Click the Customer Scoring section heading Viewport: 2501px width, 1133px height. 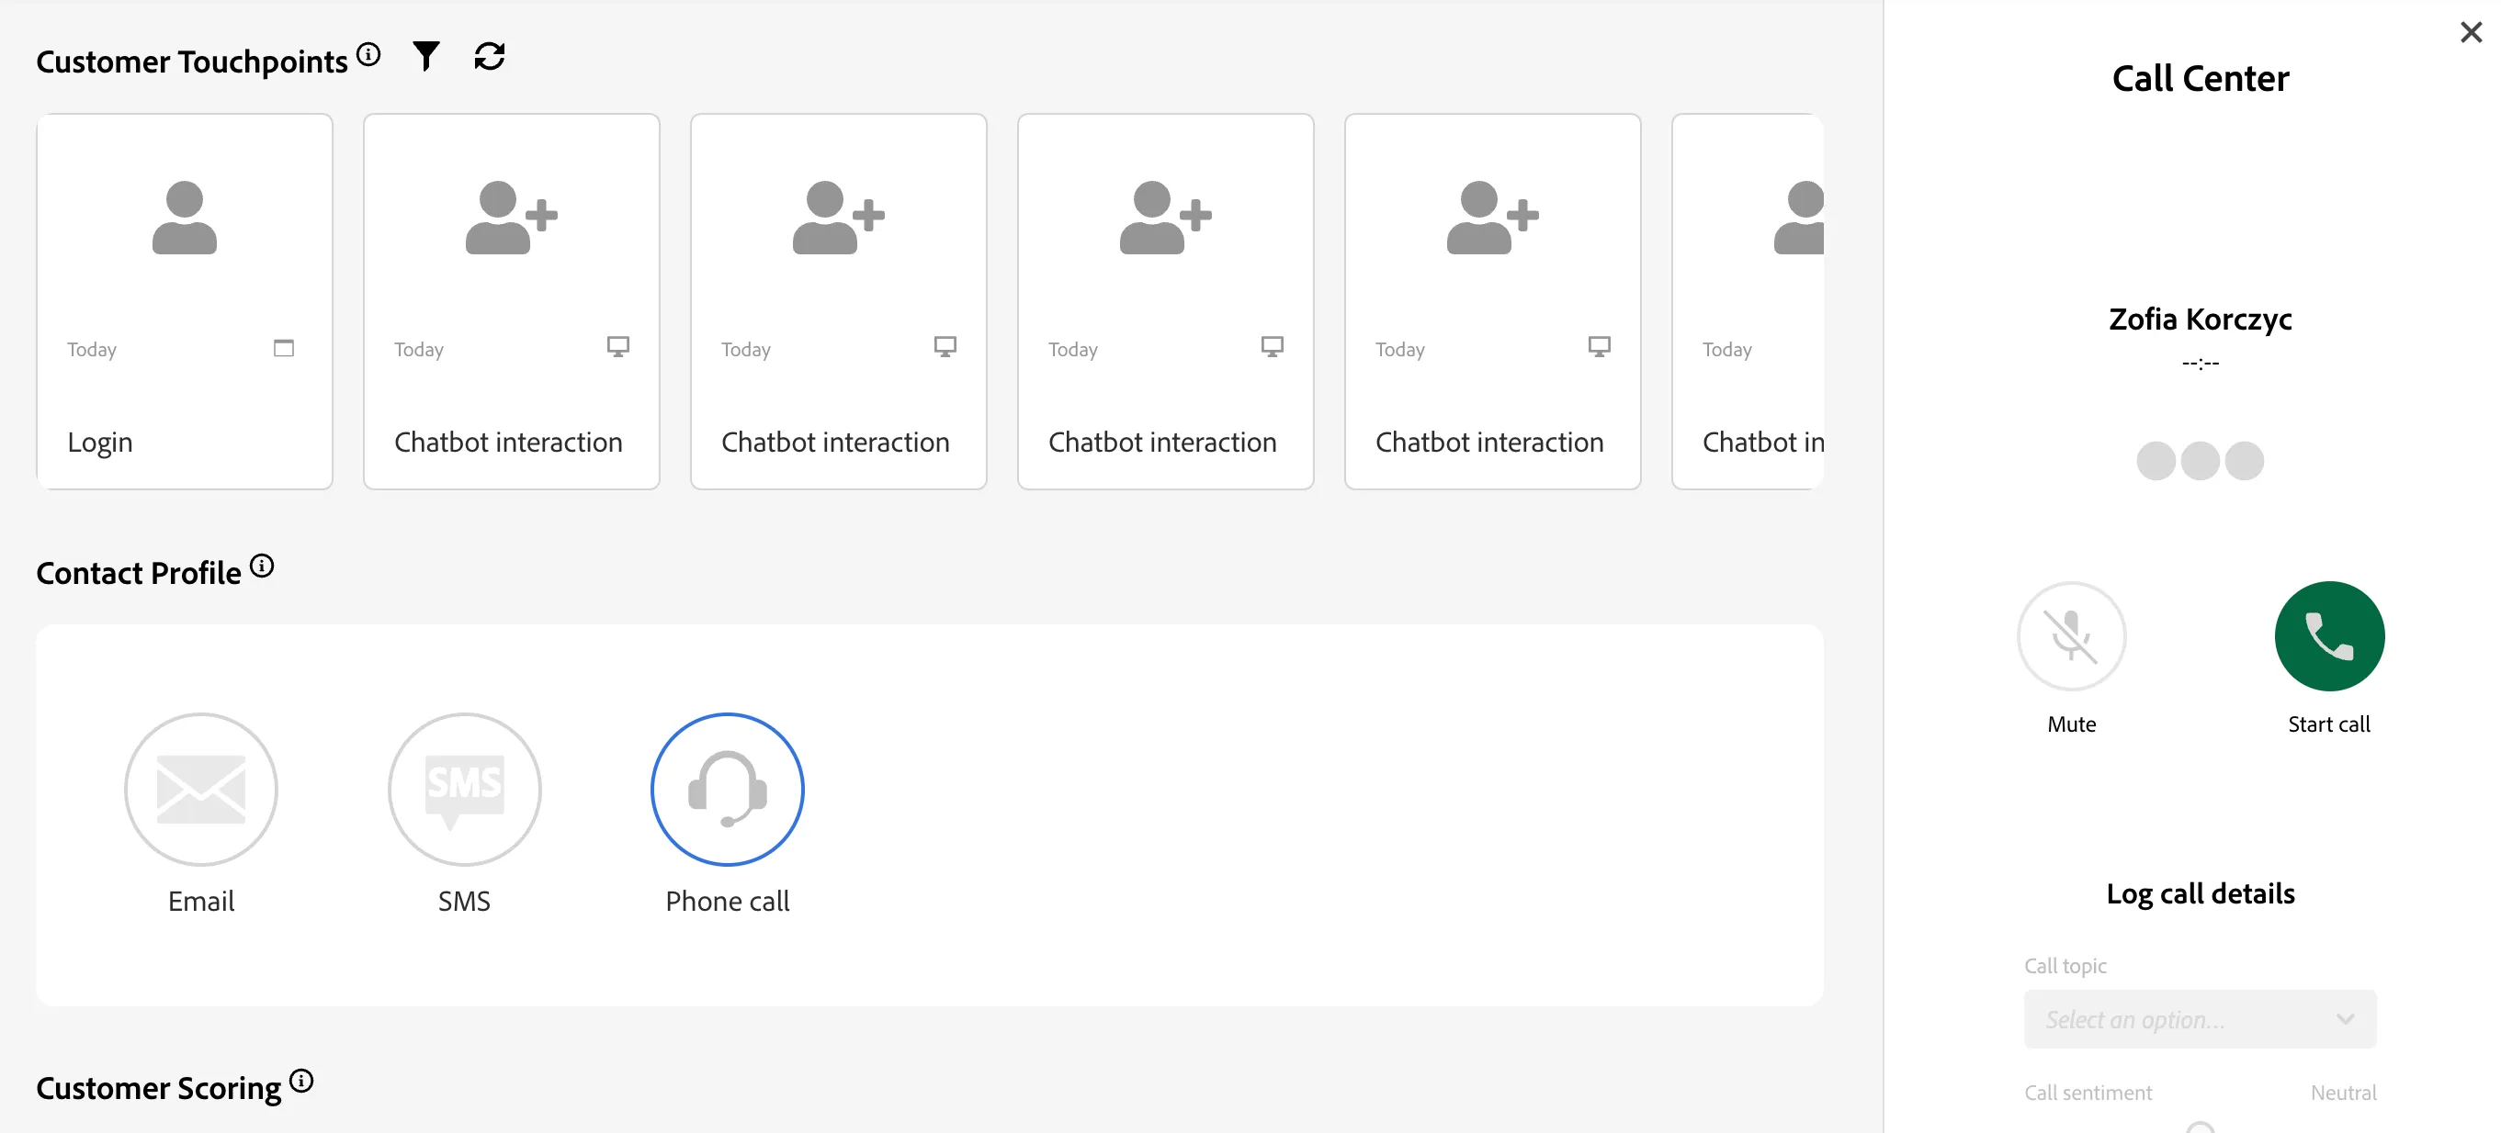click(x=158, y=1088)
